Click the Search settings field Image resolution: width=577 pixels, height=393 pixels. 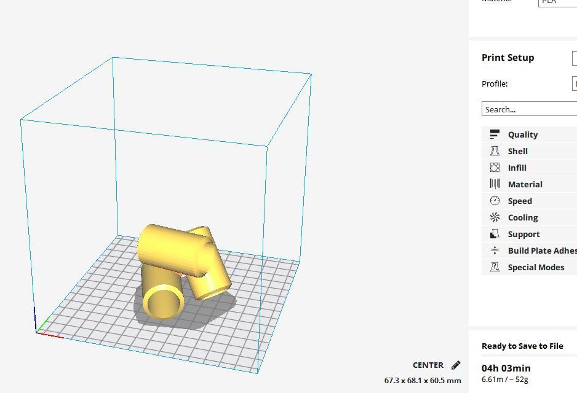tap(529, 109)
